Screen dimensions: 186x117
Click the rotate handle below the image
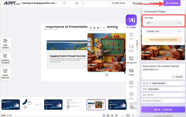click(107, 75)
